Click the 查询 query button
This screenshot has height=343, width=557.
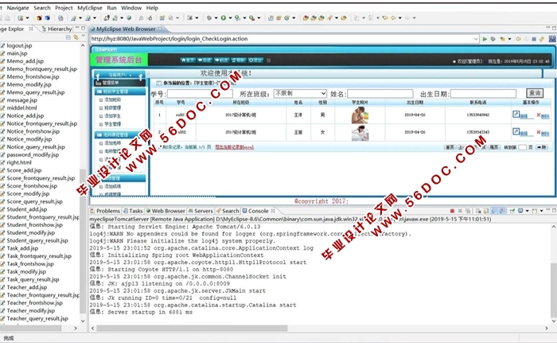[535, 93]
